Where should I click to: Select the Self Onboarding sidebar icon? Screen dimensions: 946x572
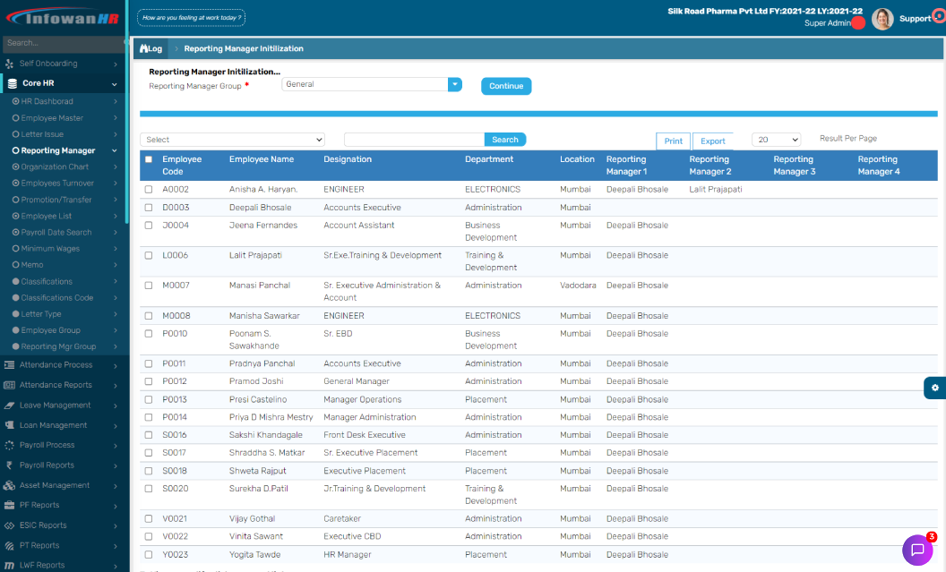(x=10, y=64)
